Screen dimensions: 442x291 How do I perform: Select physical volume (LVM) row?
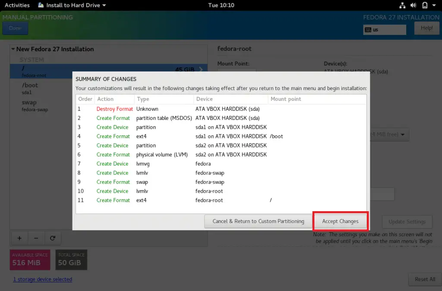point(221,154)
